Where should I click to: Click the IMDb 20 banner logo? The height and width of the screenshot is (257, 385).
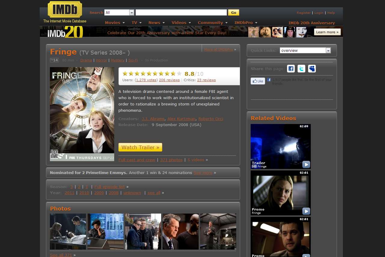click(65, 32)
